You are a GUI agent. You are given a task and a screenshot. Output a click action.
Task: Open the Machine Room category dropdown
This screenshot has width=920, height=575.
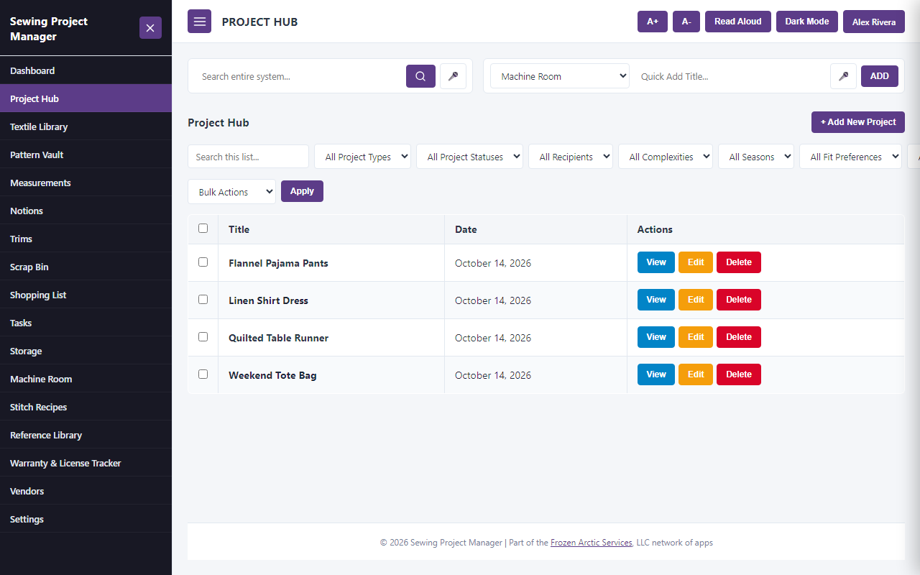(x=560, y=76)
